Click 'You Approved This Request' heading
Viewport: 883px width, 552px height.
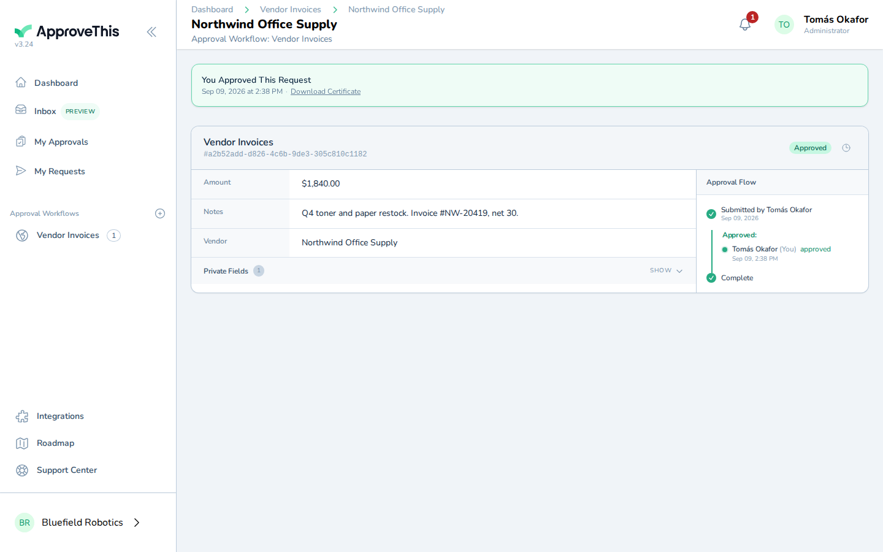(x=256, y=80)
